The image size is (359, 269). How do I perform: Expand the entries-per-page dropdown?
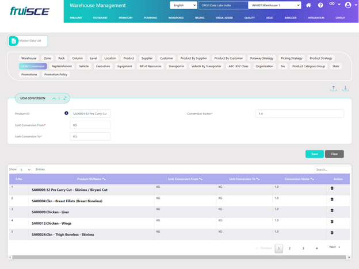25,170
